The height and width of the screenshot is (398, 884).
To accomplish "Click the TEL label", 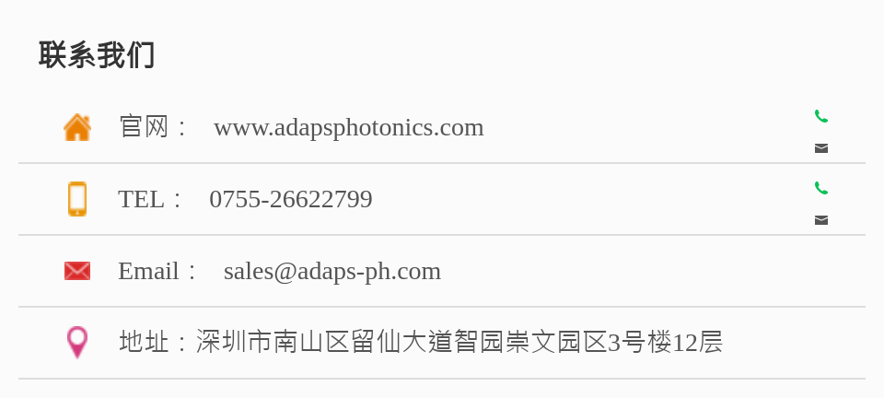I will tap(141, 199).
